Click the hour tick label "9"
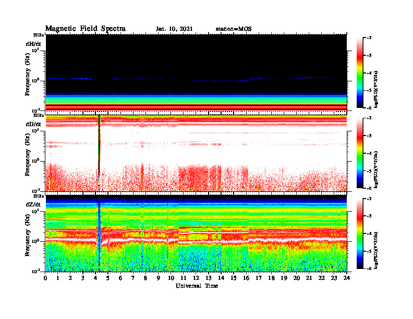This screenshot has width=413, height=319. click(159, 278)
